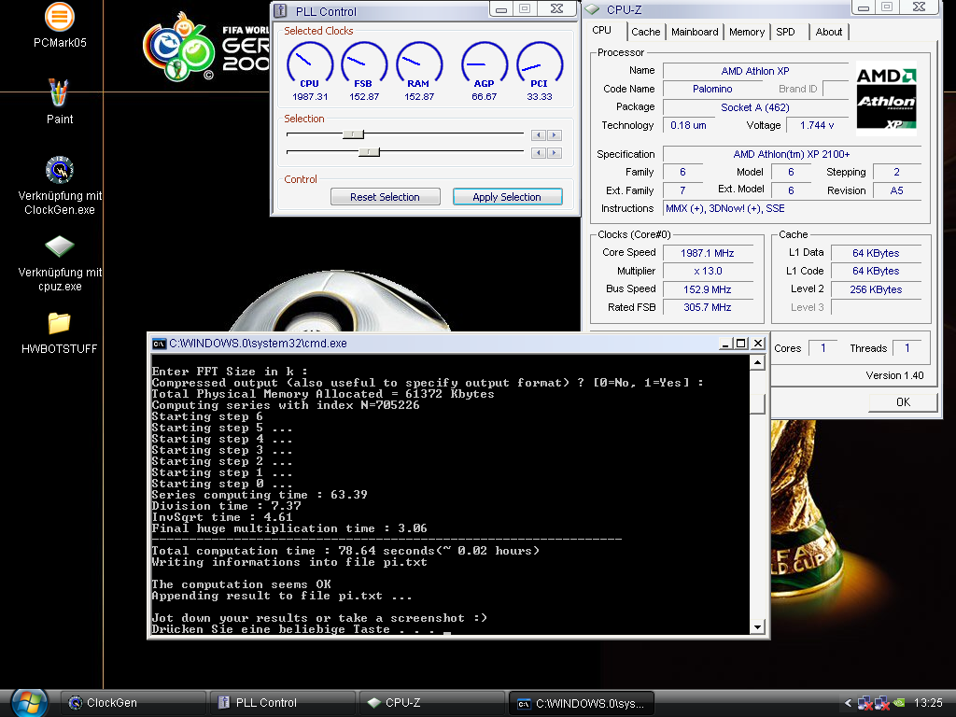
Task: Click cmd window scrollbar down arrow
Action: point(757,626)
